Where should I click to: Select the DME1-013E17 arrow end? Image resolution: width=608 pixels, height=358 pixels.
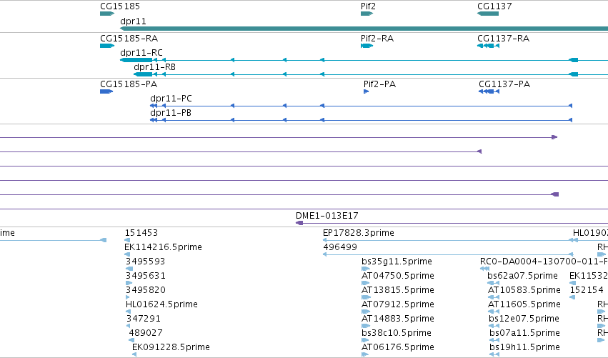299,223
